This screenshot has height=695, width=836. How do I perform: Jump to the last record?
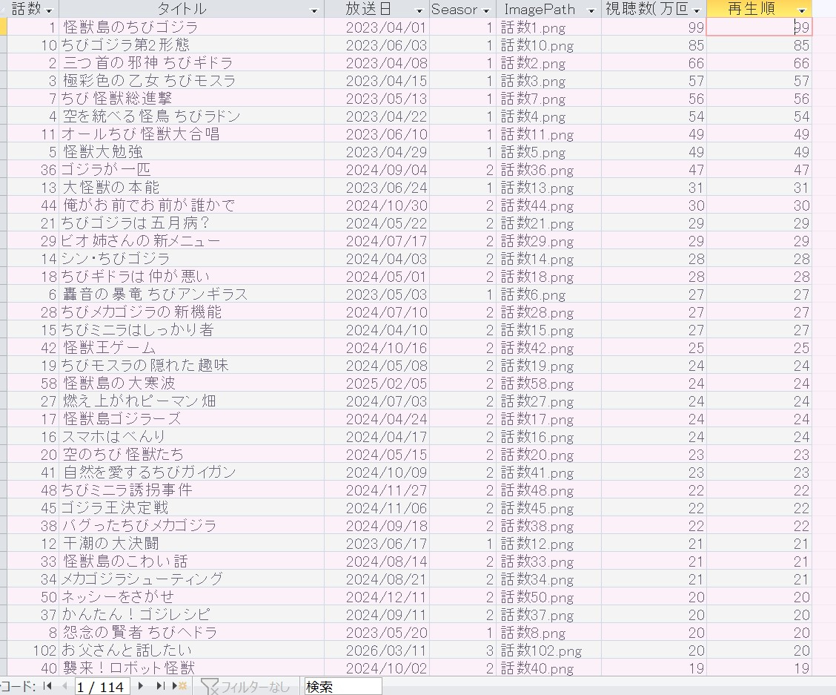pyautogui.click(x=160, y=686)
